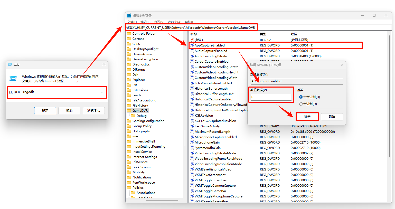Select the 十进制 (decimal) radio button
Screen dimensions: 395x209
(301, 104)
